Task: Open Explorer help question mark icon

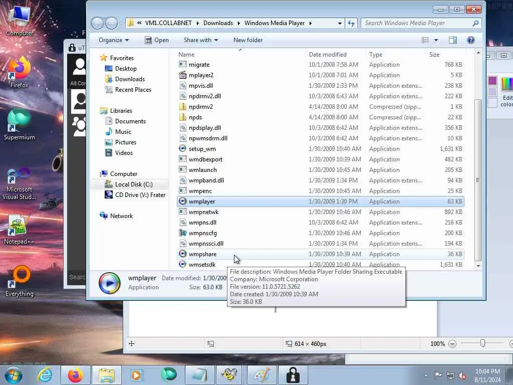Action: click(471, 40)
